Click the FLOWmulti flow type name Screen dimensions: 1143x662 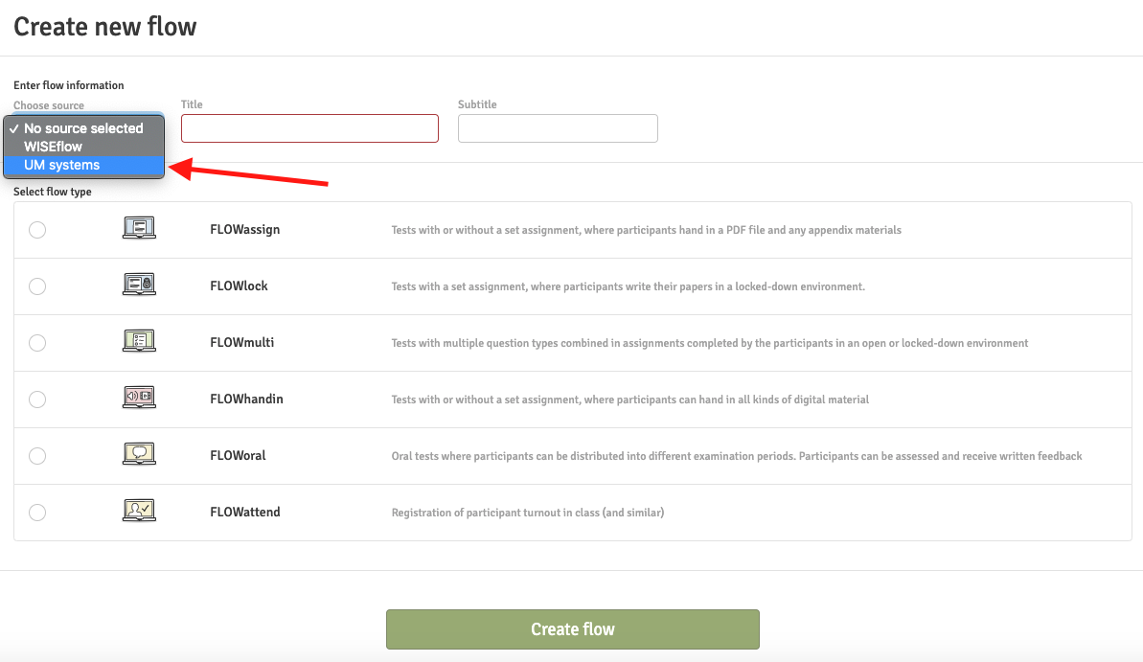tap(241, 343)
